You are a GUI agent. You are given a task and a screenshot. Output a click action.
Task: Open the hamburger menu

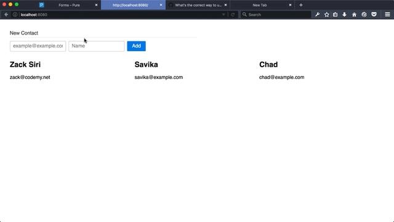[x=387, y=15]
